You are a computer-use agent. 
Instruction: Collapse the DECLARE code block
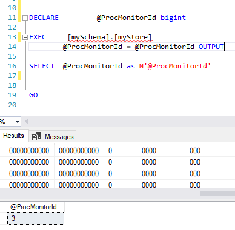(x=25, y=18)
